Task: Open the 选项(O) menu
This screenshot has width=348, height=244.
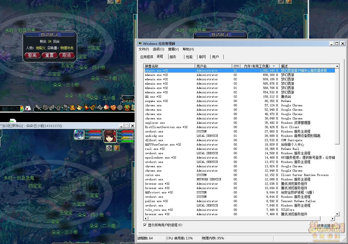Action: click(158, 49)
